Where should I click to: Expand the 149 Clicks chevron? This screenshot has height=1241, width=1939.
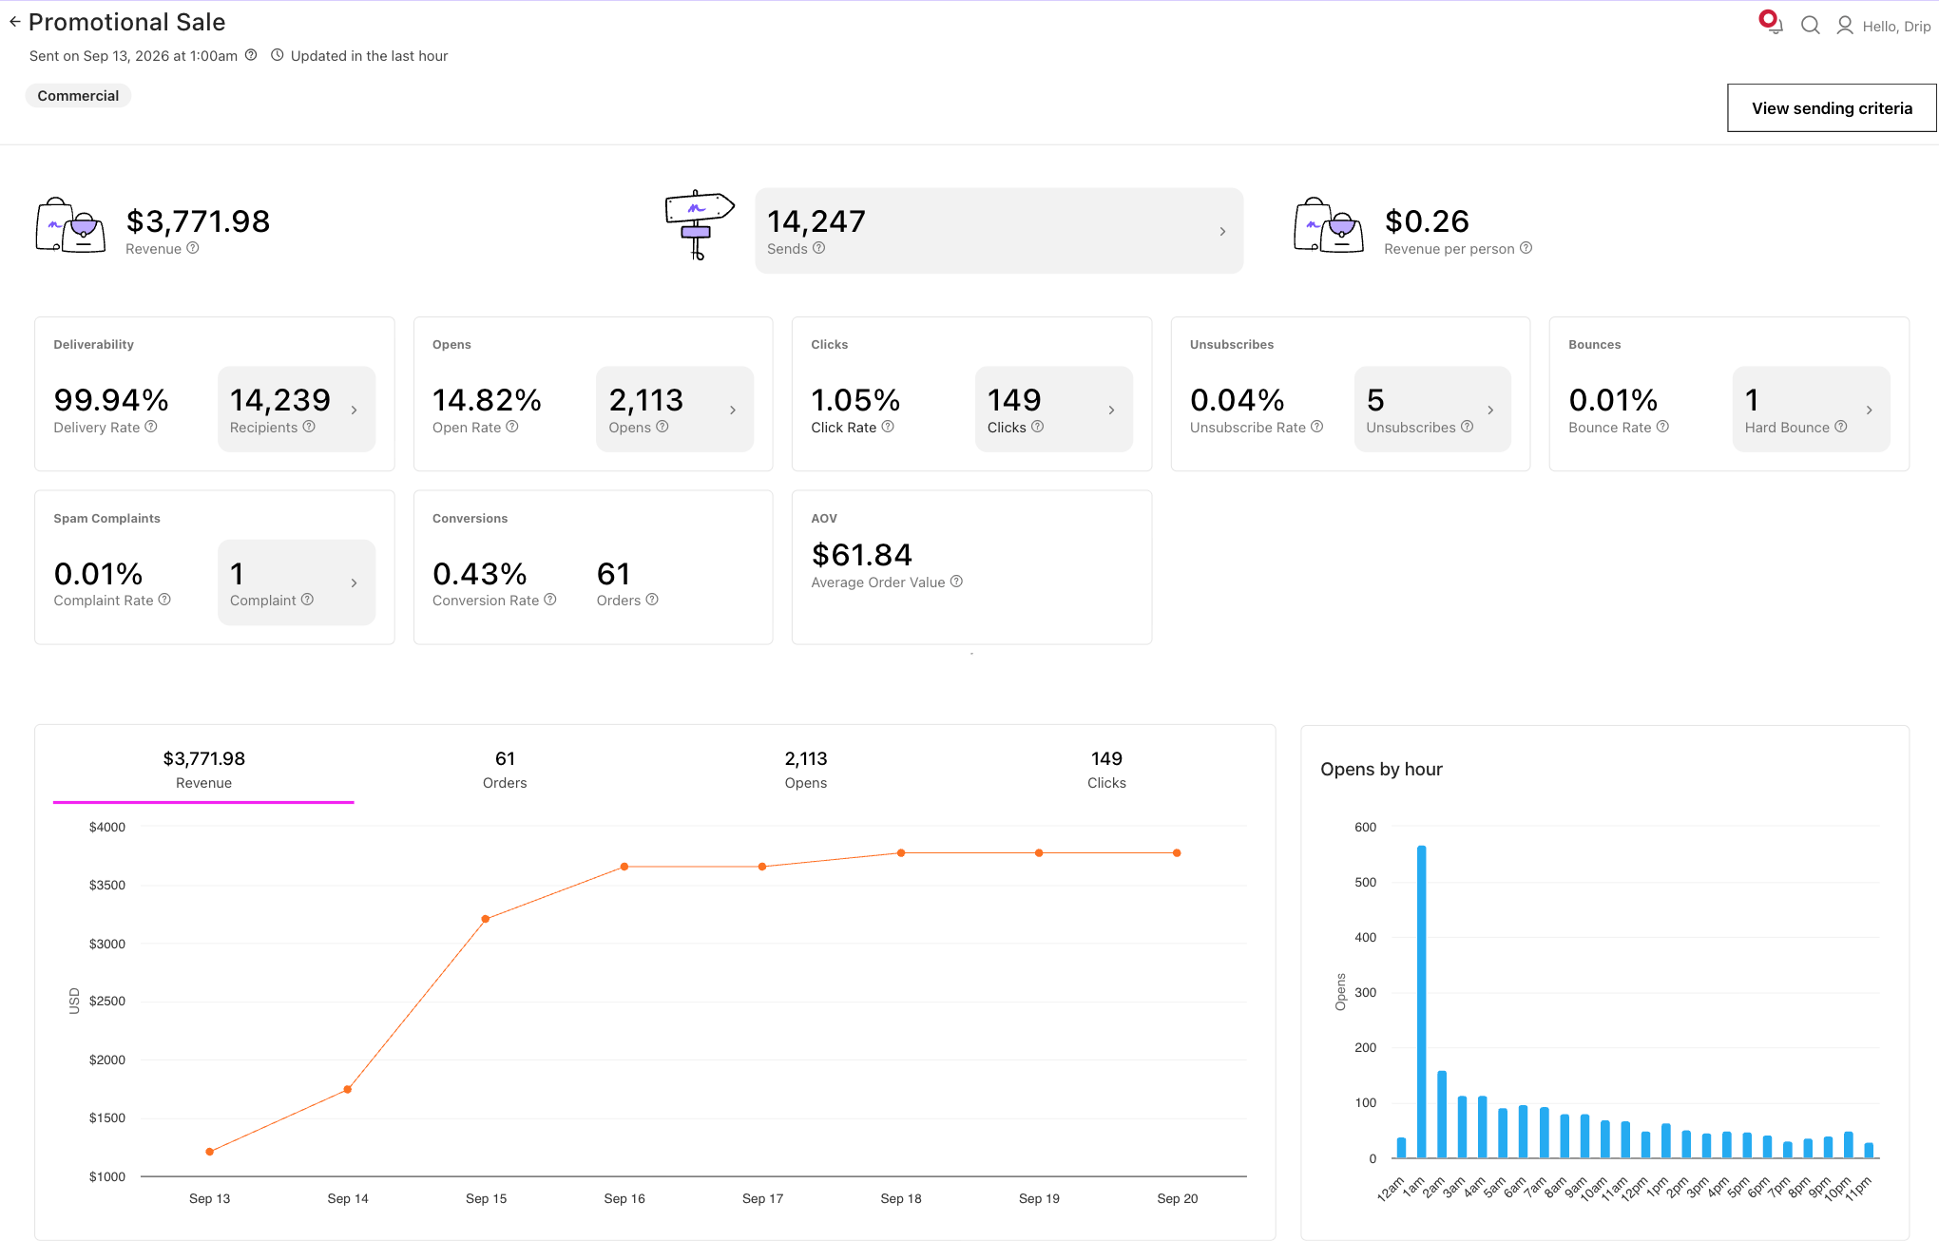tap(1111, 410)
